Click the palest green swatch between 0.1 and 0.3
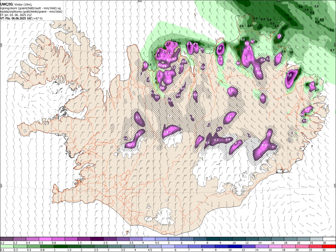The width and height of the screenshot is (336, 252). coord(7,246)
